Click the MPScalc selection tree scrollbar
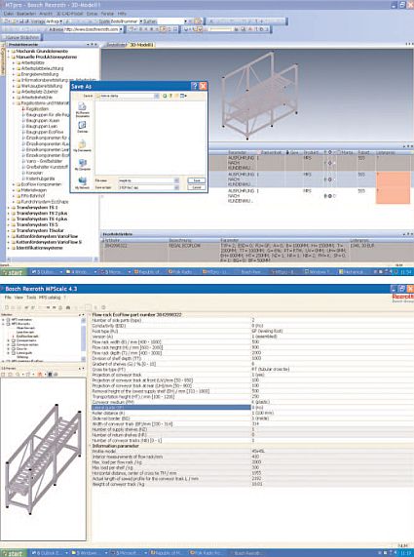Viewport: 414px width, 557px height. click(84, 338)
